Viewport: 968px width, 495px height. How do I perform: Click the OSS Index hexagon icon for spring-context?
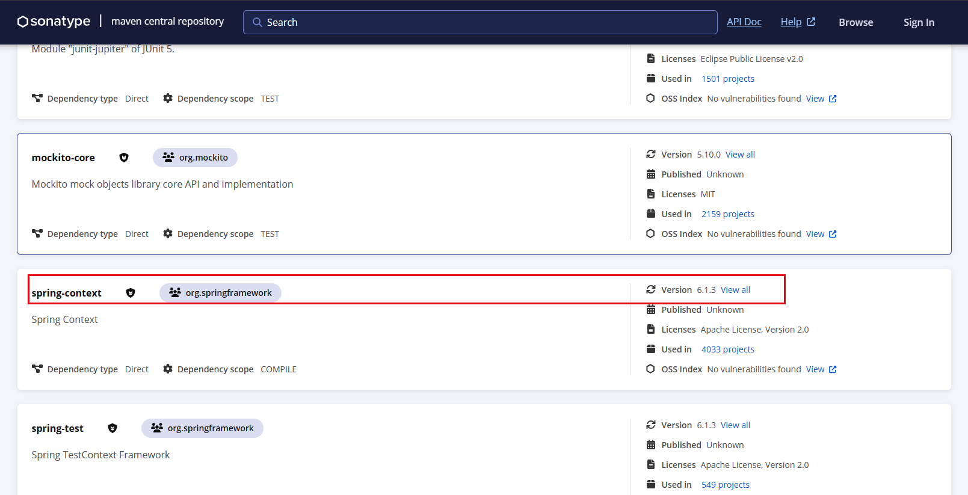pos(650,369)
